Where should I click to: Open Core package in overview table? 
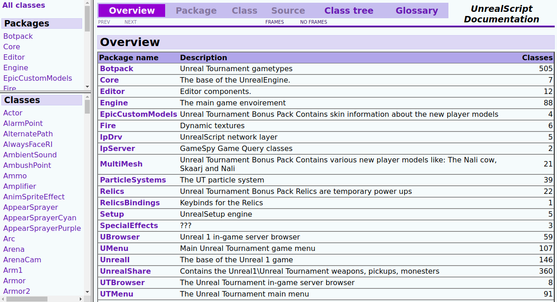(109, 80)
